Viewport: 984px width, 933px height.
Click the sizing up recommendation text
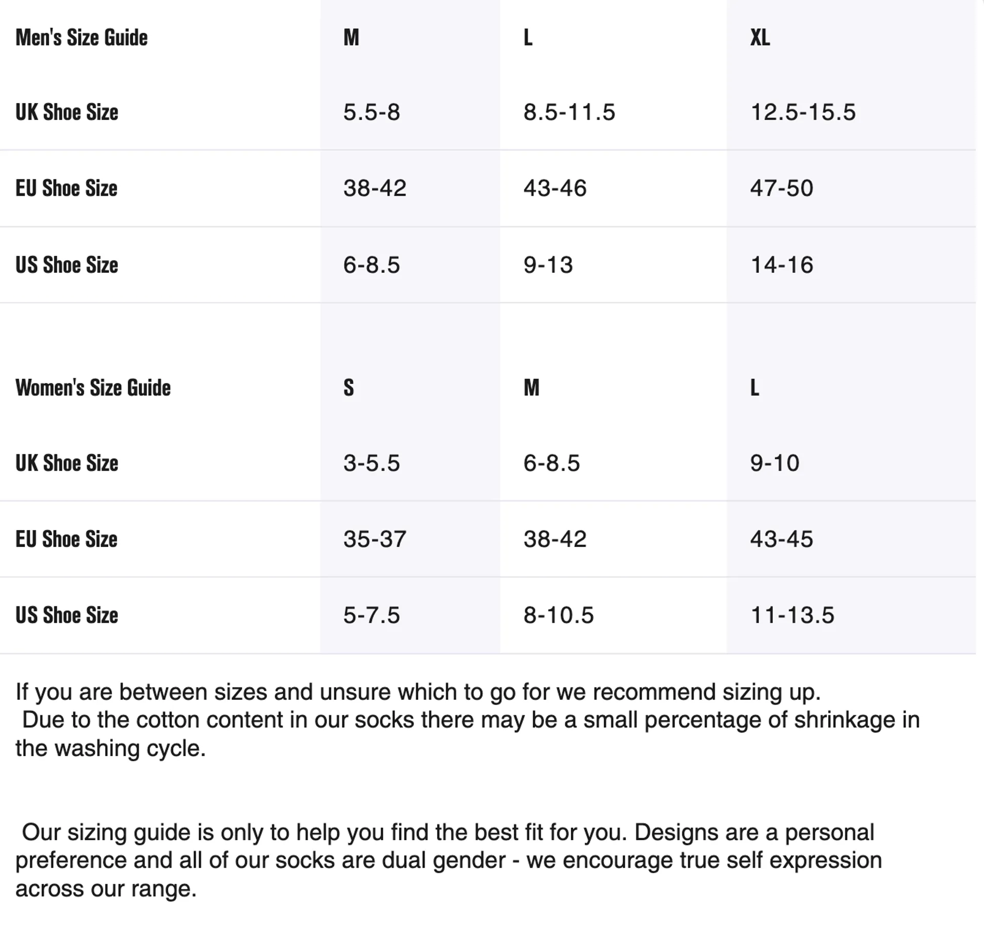click(418, 692)
